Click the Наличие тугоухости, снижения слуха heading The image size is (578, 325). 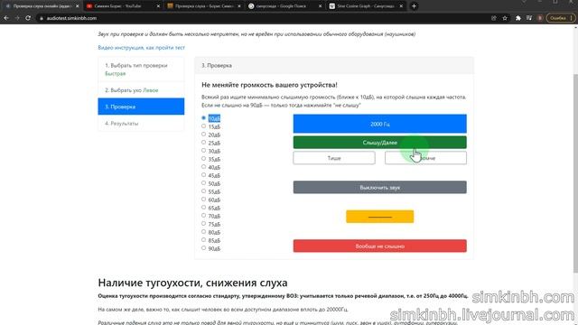[x=192, y=283]
